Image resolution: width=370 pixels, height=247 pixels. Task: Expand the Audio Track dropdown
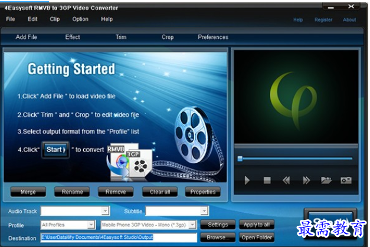(105, 211)
